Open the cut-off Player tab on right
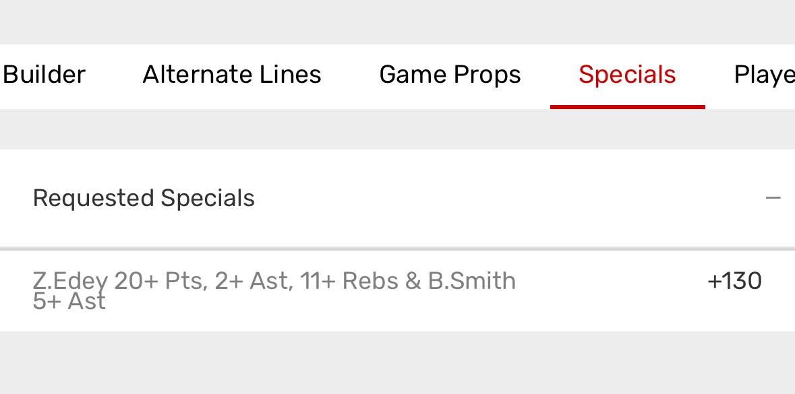Image resolution: width=795 pixels, height=394 pixels. 764,74
